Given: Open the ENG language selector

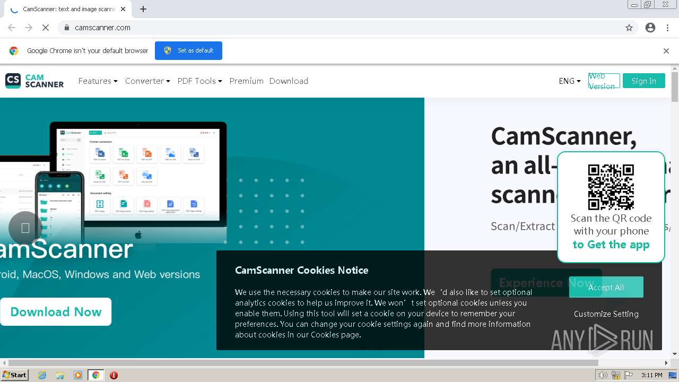Looking at the screenshot, I should (x=570, y=81).
